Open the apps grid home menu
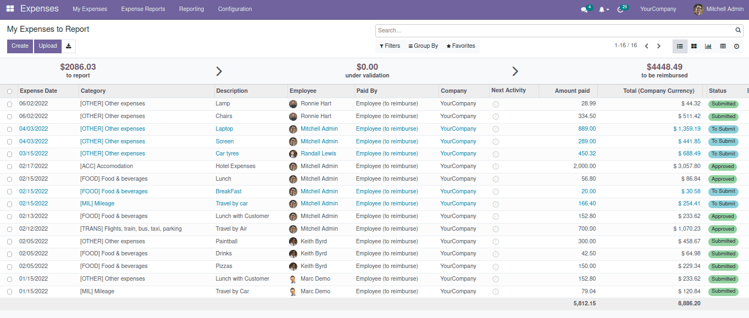 tap(10, 9)
